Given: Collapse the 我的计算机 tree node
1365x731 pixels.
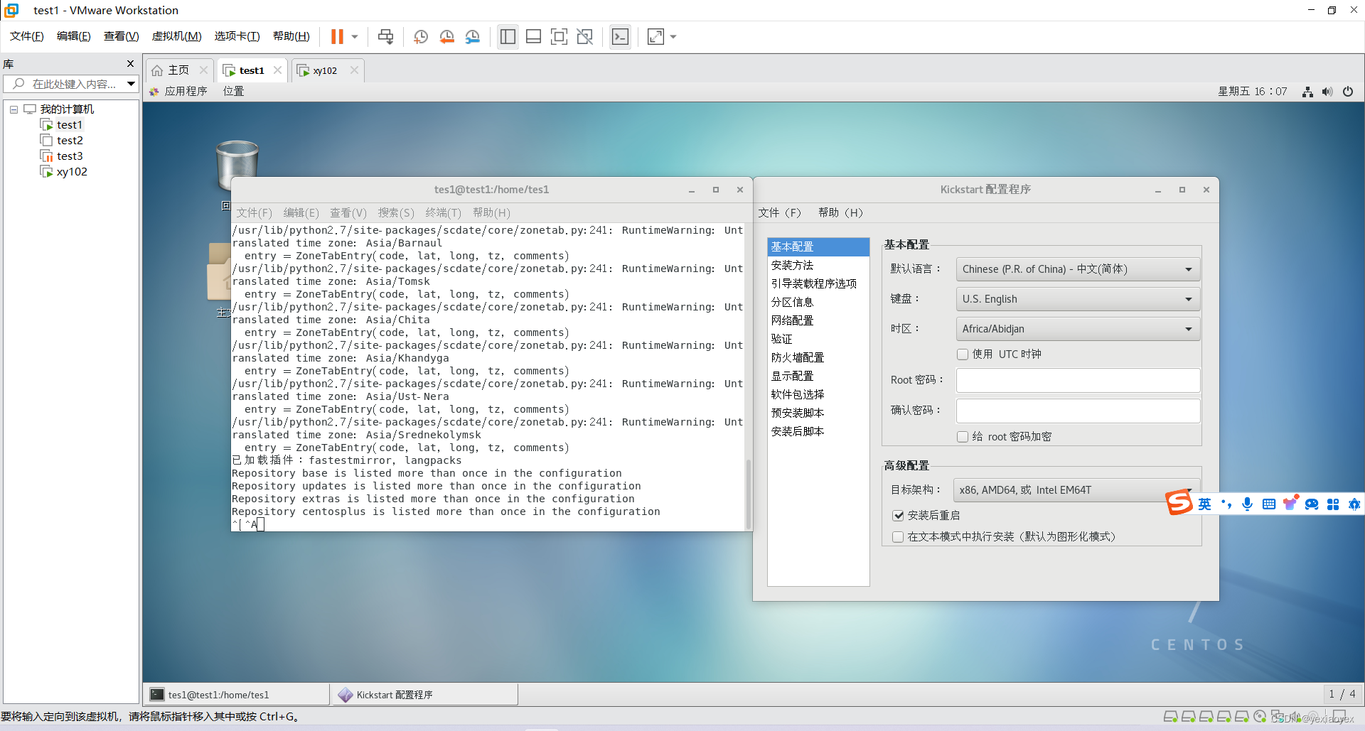Looking at the screenshot, I should click(14, 109).
